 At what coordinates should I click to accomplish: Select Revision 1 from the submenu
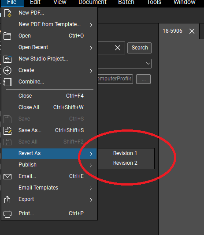125,153
